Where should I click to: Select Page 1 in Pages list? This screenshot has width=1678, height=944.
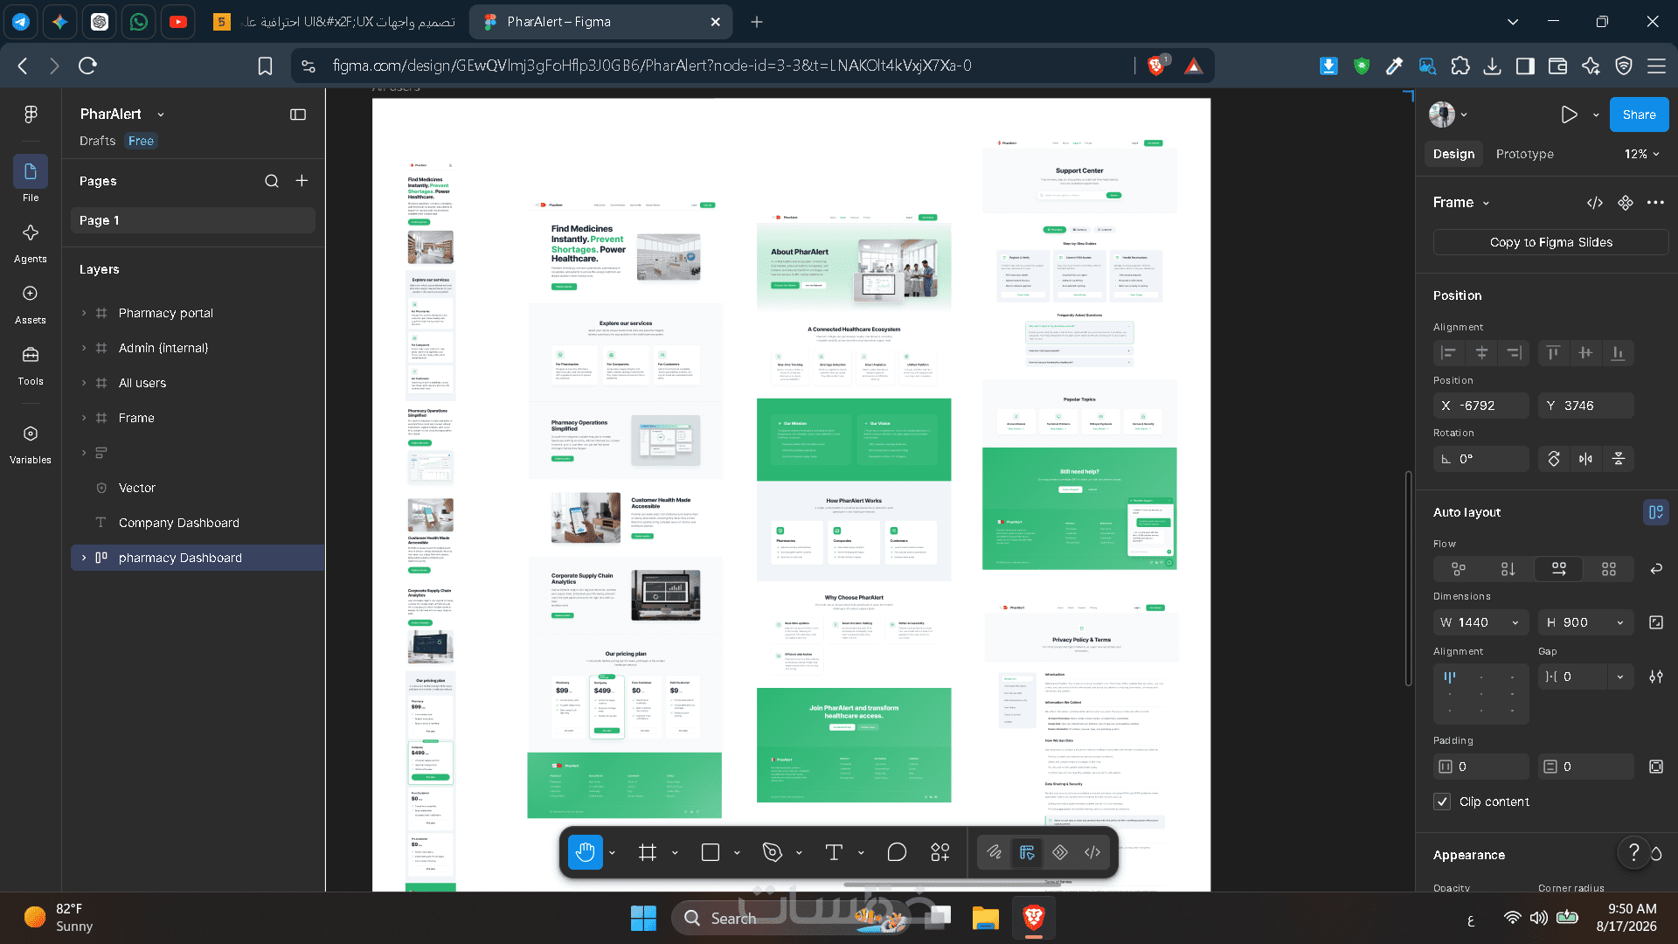[193, 220]
